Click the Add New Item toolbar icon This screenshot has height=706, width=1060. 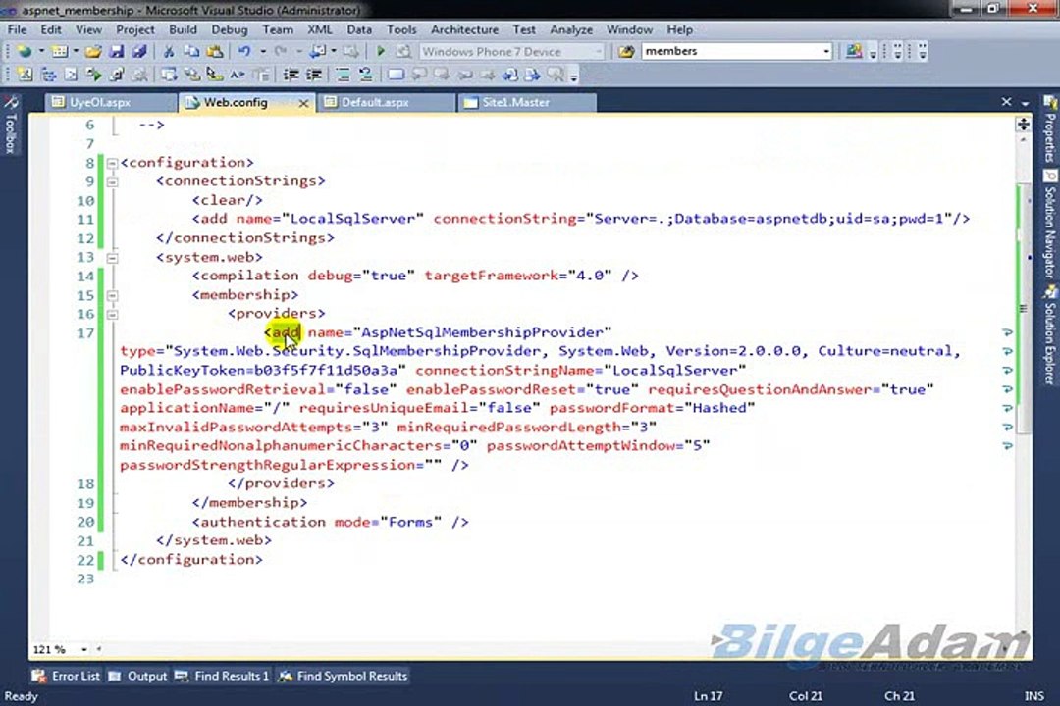tap(60, 51)
